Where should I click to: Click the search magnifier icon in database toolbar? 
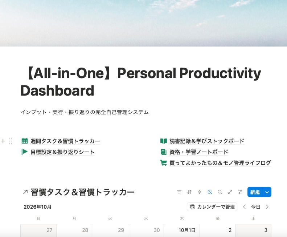[x=220, y=192]
